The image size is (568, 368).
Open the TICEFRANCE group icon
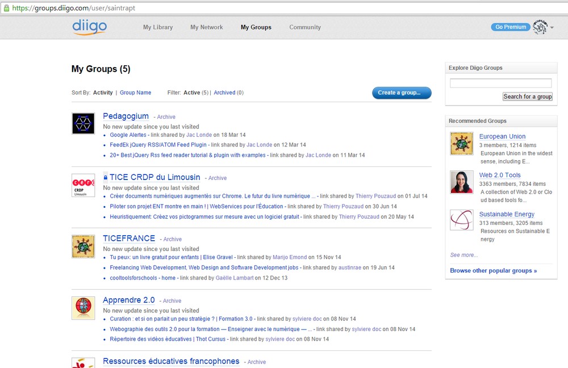(83, 246)
